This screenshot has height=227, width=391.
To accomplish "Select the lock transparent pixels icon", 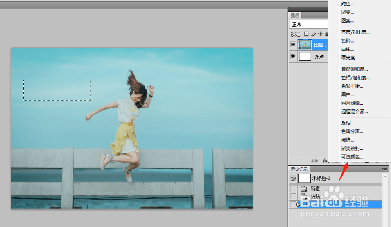I will click(306, 34).
